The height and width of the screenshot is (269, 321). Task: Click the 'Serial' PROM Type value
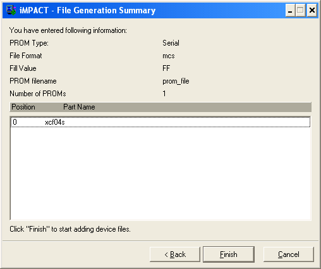point(171,43)
